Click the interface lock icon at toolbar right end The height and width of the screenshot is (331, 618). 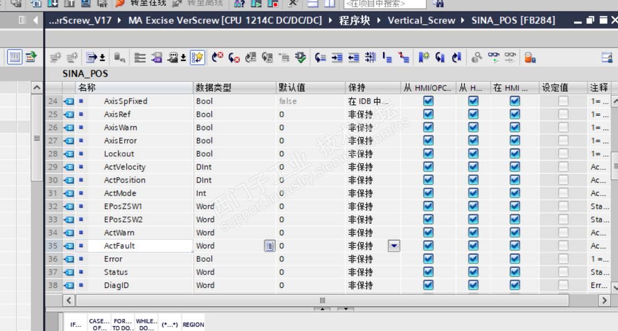[x=607, y=58]
